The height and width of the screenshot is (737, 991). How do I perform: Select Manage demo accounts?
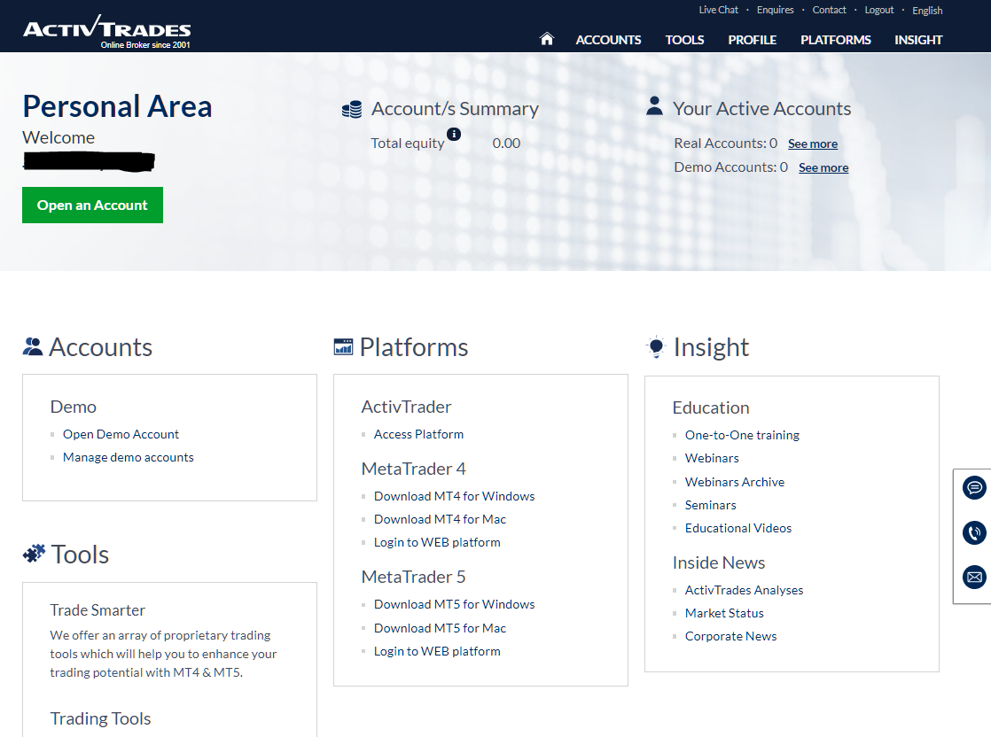click(129, 457)
